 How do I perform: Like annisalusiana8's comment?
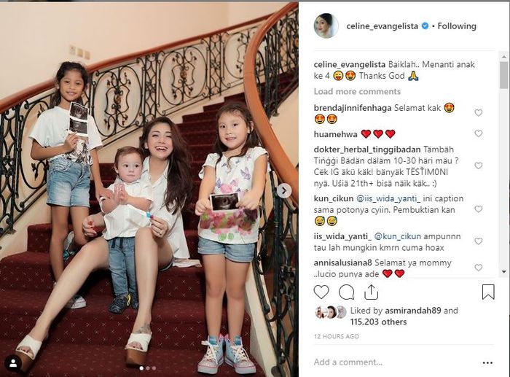(x=478, y=268)
